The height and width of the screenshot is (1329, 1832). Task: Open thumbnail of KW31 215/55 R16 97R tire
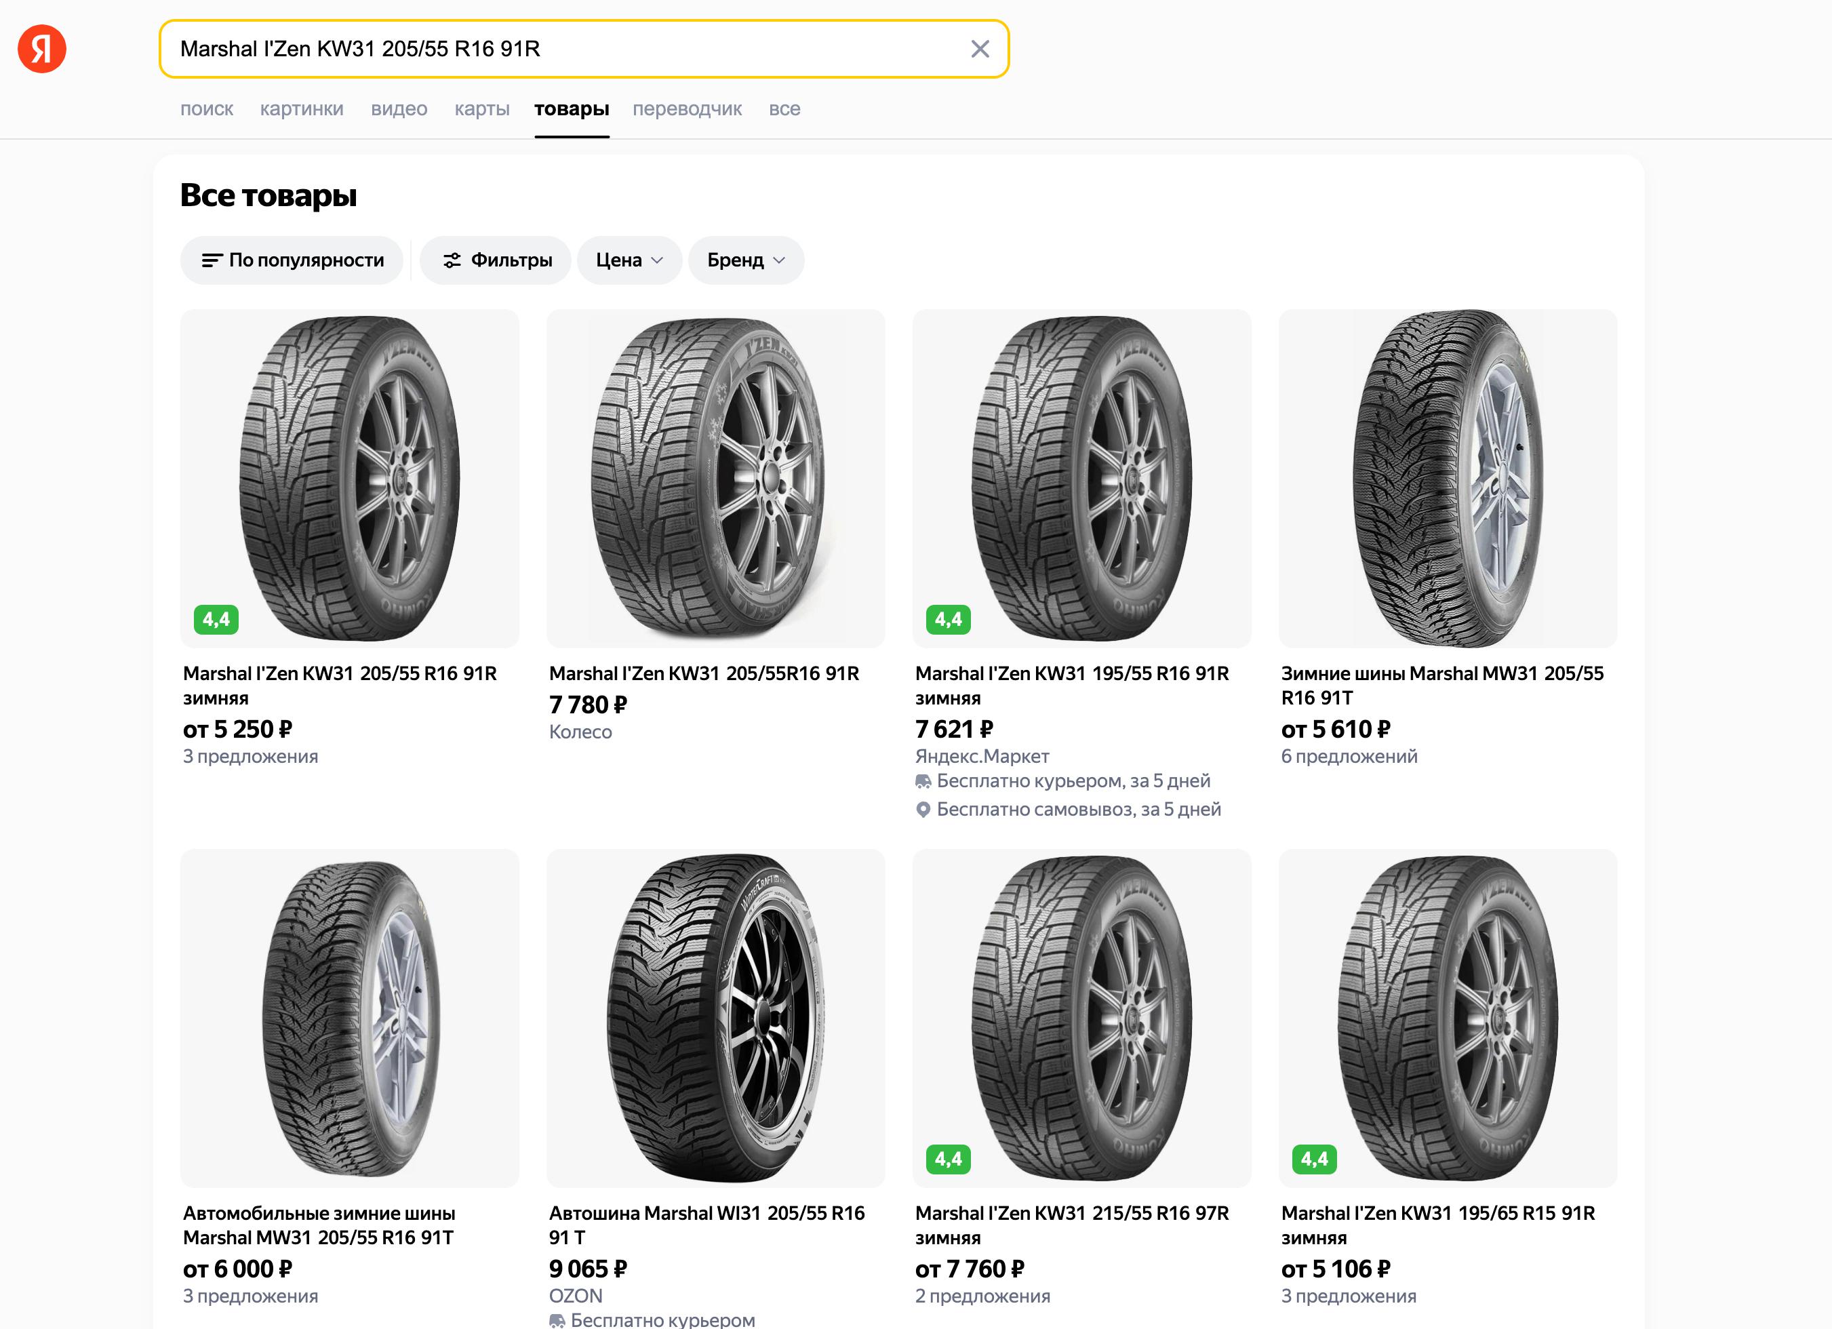pyautogui.click(x=1081, y=1018)
